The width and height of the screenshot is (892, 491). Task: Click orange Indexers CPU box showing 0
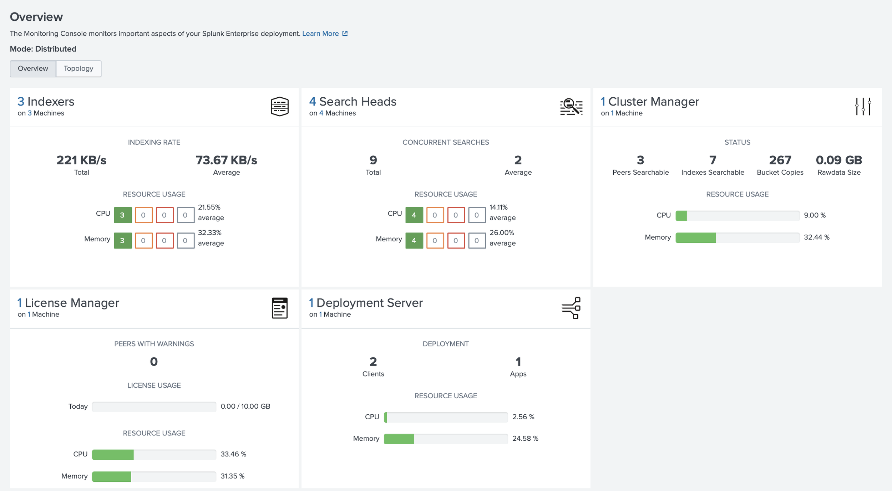144,215
